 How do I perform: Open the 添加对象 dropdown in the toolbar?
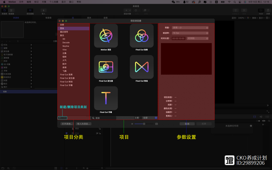[x=127, y=10]
